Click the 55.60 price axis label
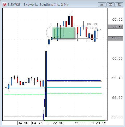The image size is (125, 127). pyautogui.click(x=117, y=59)
